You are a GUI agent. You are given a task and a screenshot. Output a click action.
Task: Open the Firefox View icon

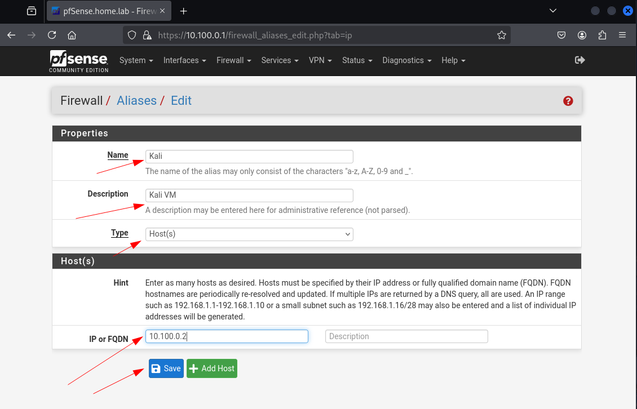pyautogui.click(x=31, y=11)
